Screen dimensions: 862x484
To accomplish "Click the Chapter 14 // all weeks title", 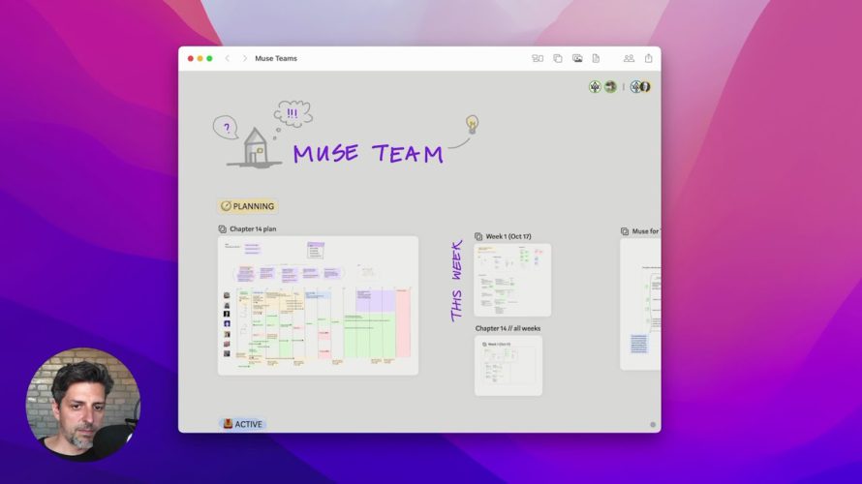I will (x=508, y=328).
